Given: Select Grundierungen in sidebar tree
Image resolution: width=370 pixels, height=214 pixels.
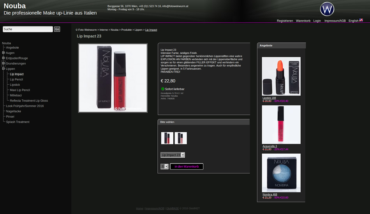Looking at the screenshot, I should 16,63.
